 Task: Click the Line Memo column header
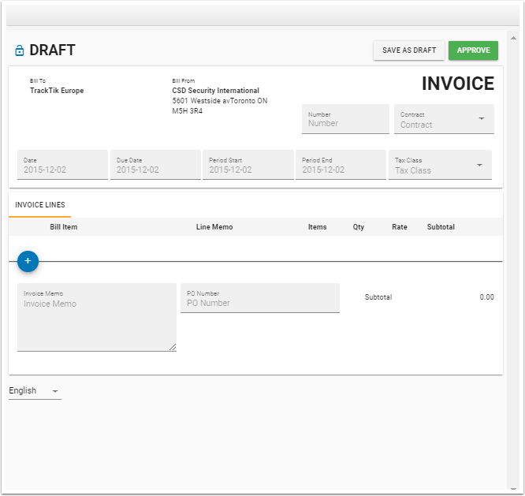[x=214, y=227]
